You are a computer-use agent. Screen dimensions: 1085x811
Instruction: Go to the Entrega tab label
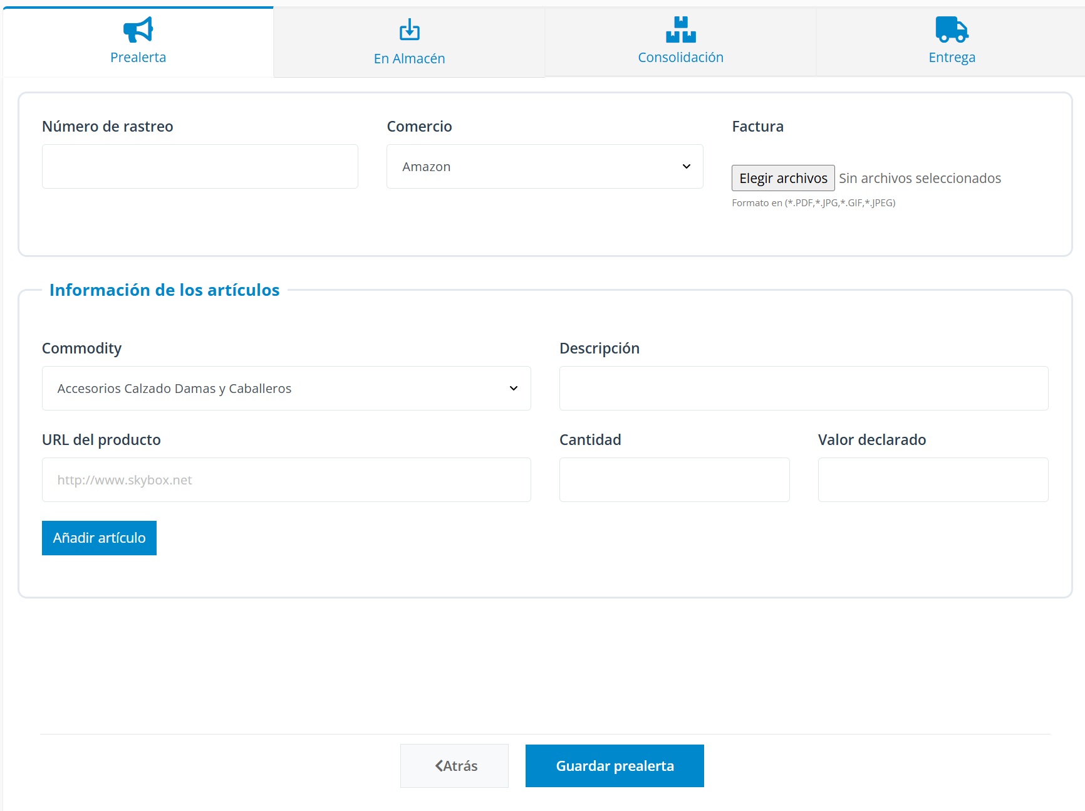pos(952,58)
